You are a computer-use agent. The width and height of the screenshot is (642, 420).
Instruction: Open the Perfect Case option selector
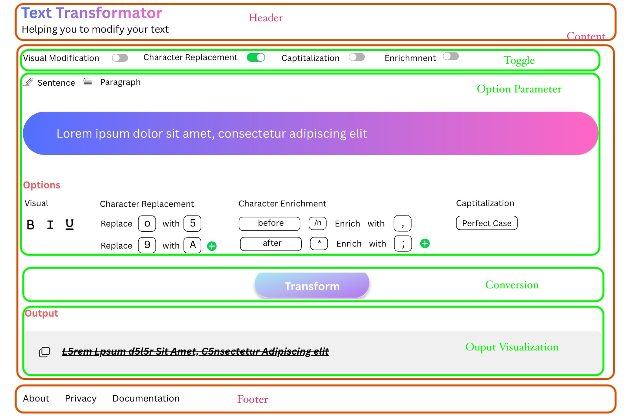[486, 223]
